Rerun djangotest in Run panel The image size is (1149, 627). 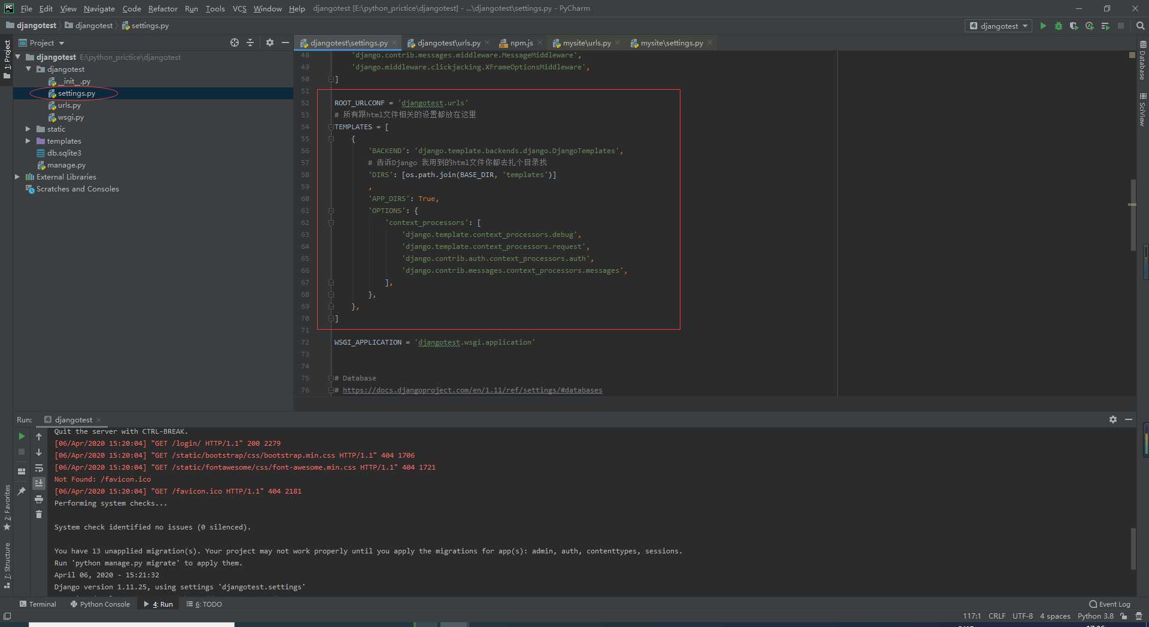pyautogui.click(x=22, y=436)
